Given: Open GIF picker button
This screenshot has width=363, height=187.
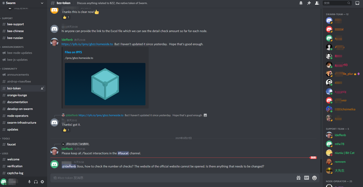Looking at the screenshot, I should 306,178.
